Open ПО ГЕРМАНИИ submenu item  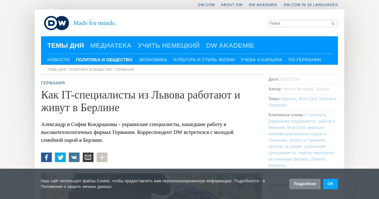click(x=305, y=60)
